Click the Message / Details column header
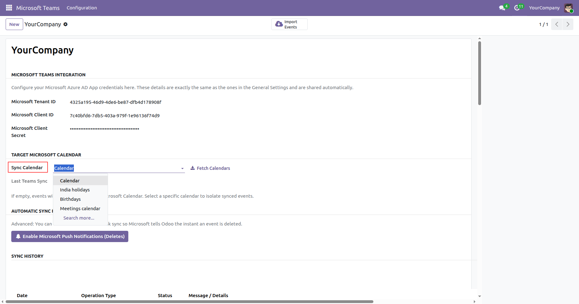The width and height of the screenshot is (579, 304). click(208, 296)
